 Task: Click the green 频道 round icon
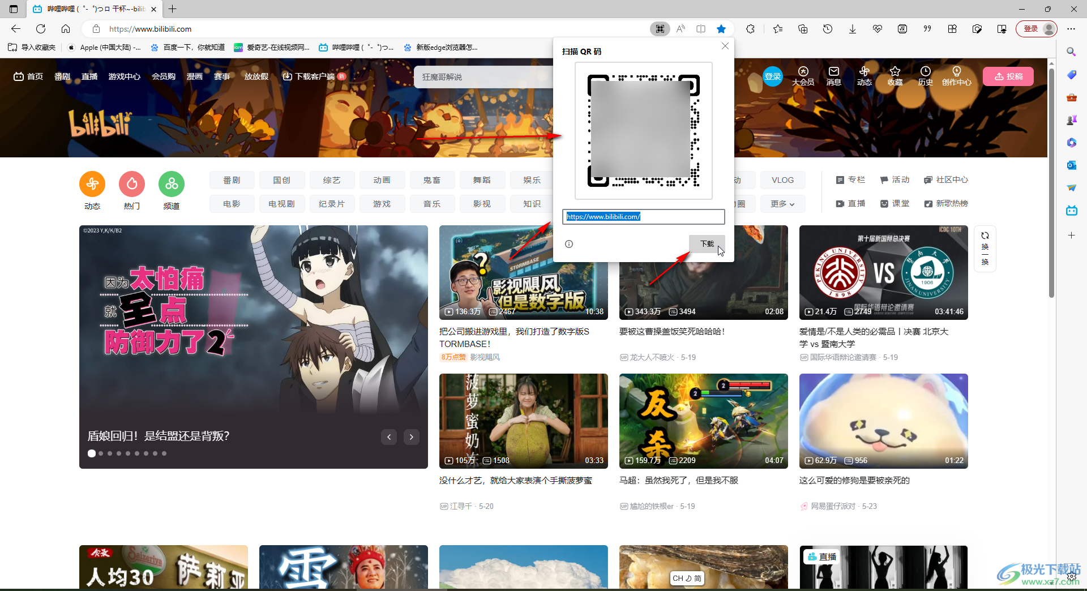(x=172, y=184)
